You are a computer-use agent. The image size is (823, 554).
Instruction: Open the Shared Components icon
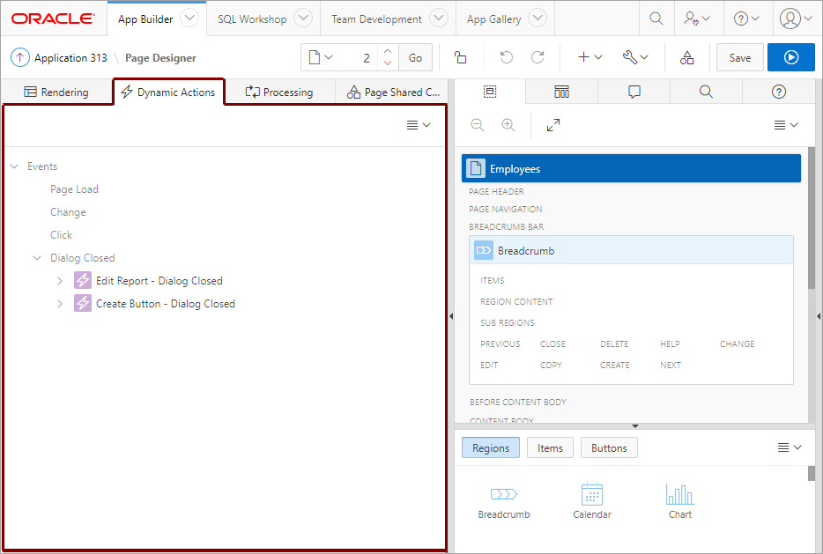pos(686,57)
